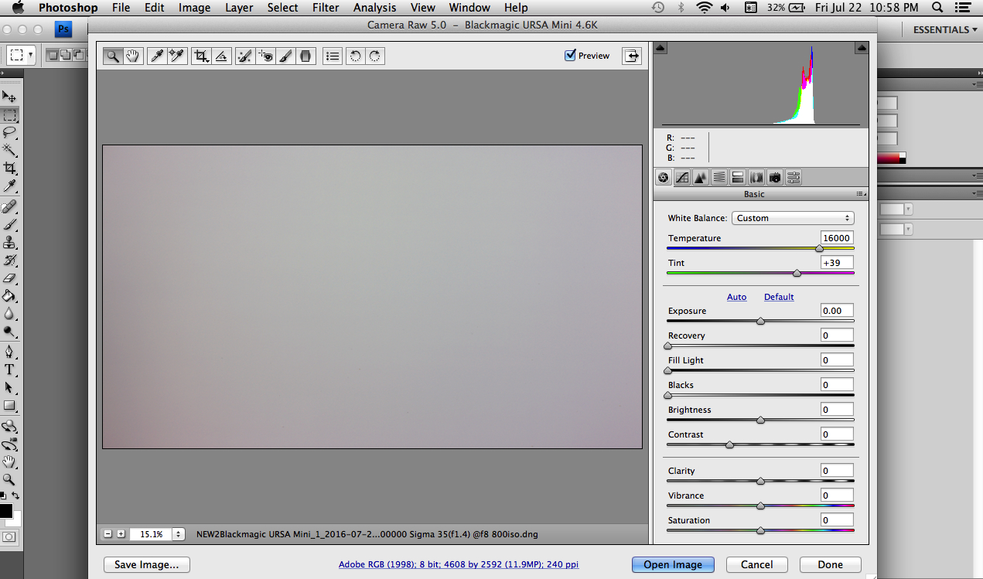This screenshot has width=983, height=579.
Task: Open the Layer menu
Action: click(239, 8)
